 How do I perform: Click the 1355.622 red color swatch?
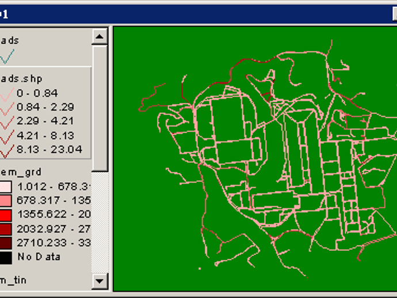pos(6,215)
